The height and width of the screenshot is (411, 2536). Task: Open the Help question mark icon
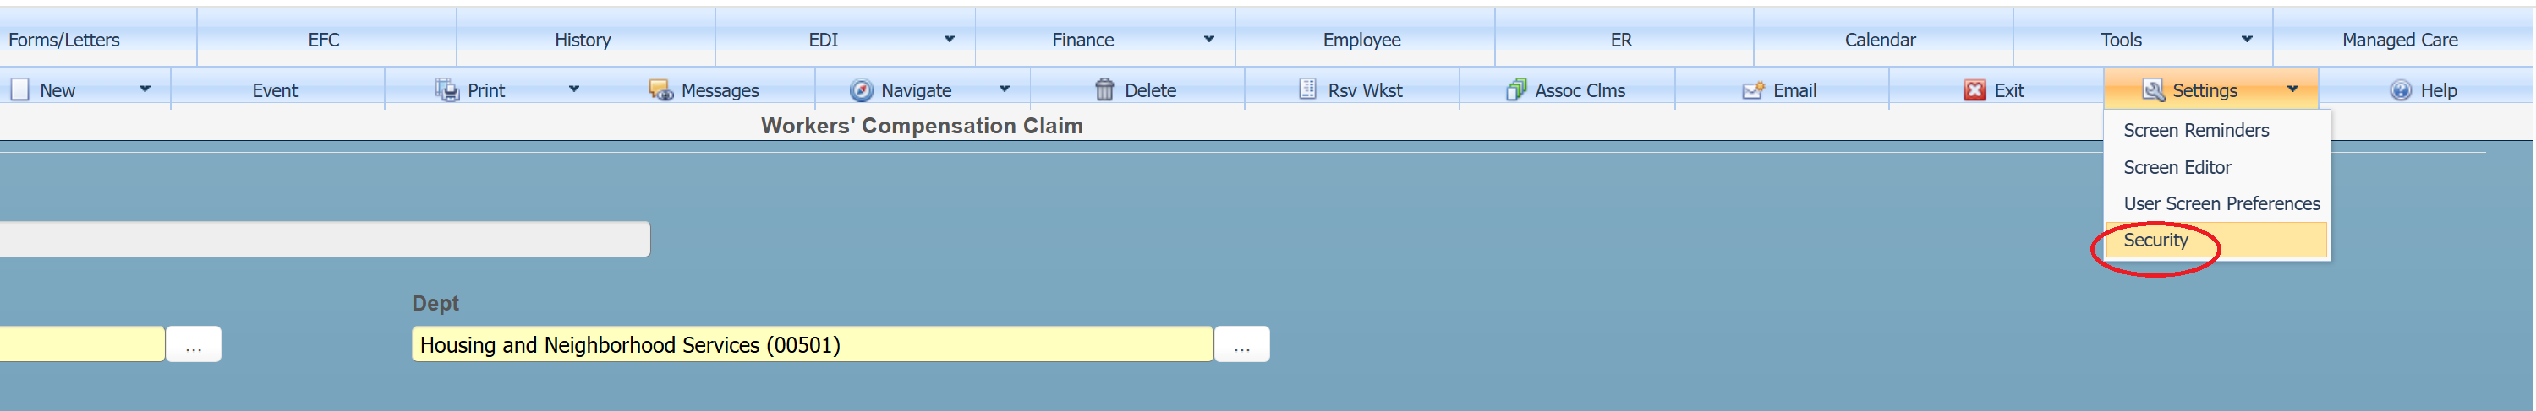coord(2400,90)
